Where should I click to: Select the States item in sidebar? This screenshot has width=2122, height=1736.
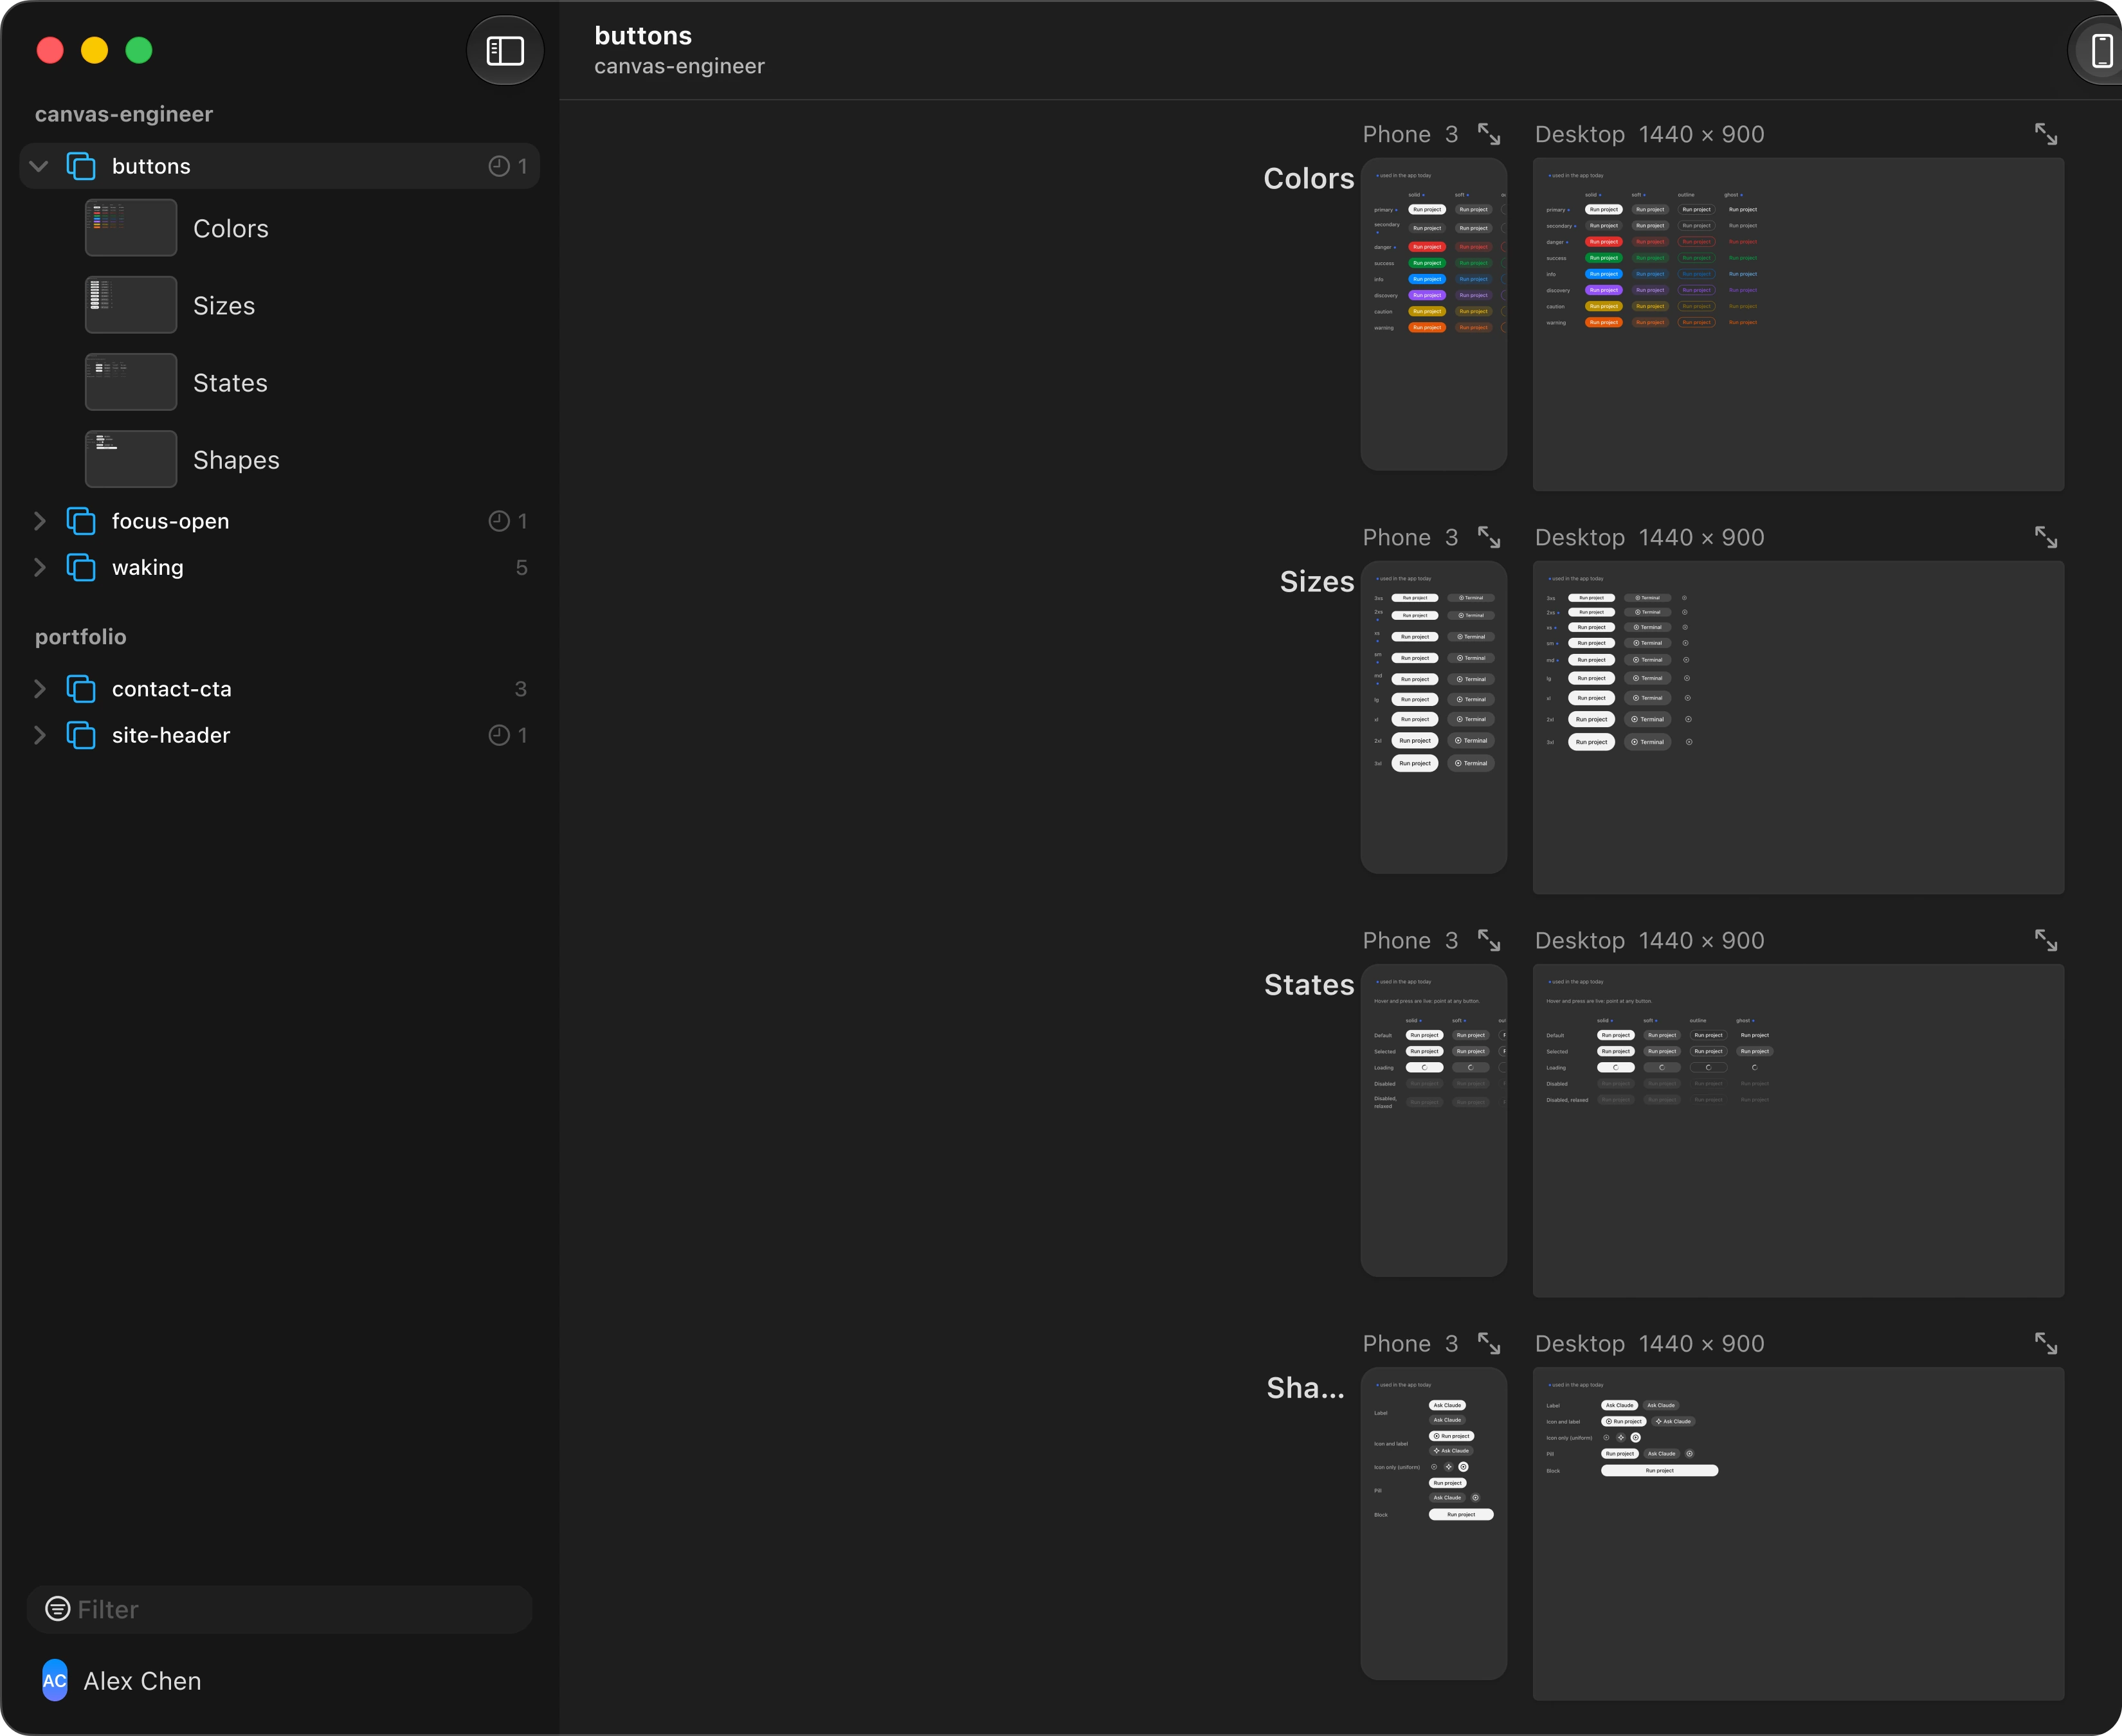click(280, 382)
